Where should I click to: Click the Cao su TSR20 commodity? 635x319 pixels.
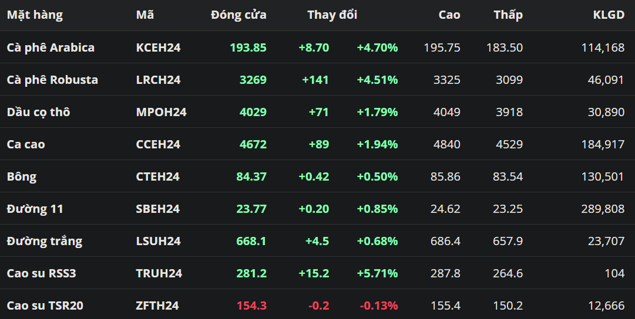coord(45,306)
